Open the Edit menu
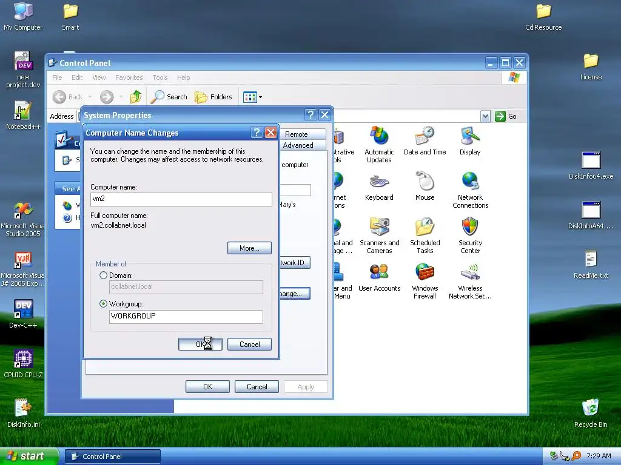Image resolution: width=621 pixels, height=465 pixels. point(77,77)
